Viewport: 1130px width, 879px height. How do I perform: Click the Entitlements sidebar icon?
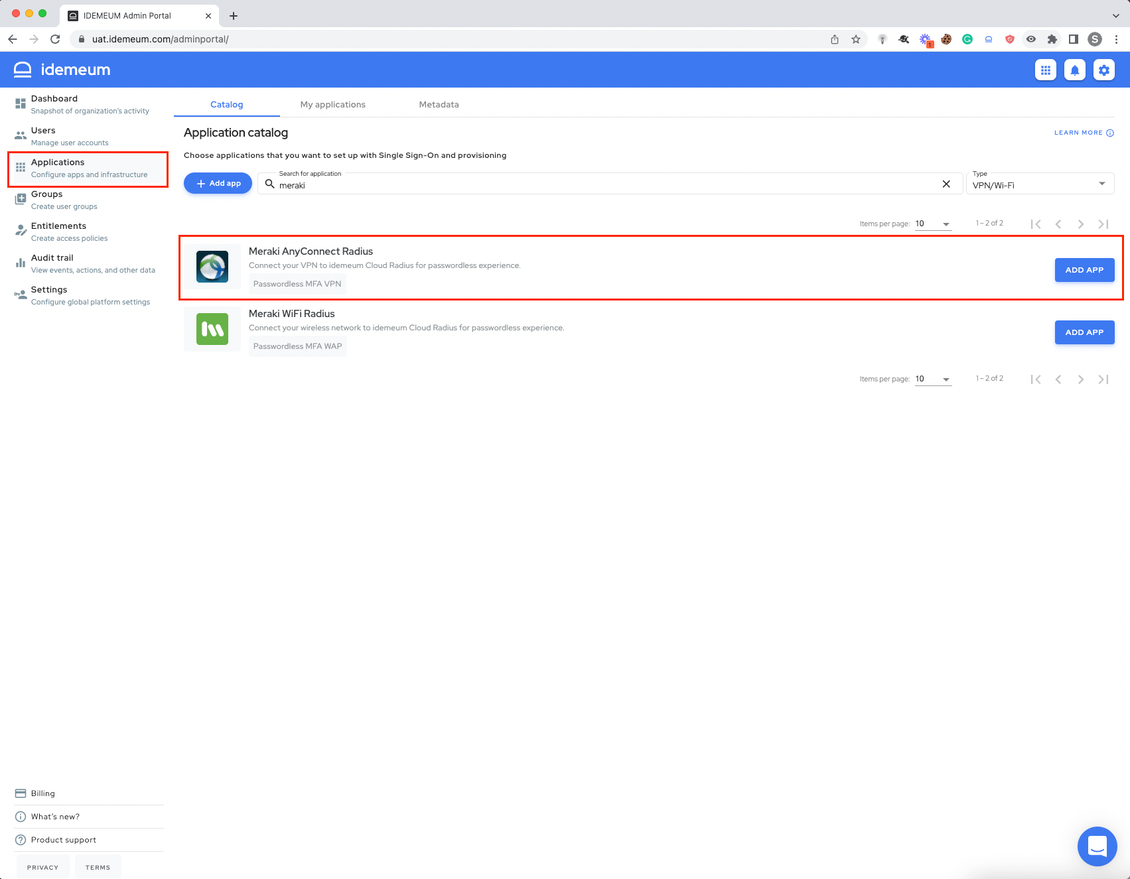click(x=21, y=231)
